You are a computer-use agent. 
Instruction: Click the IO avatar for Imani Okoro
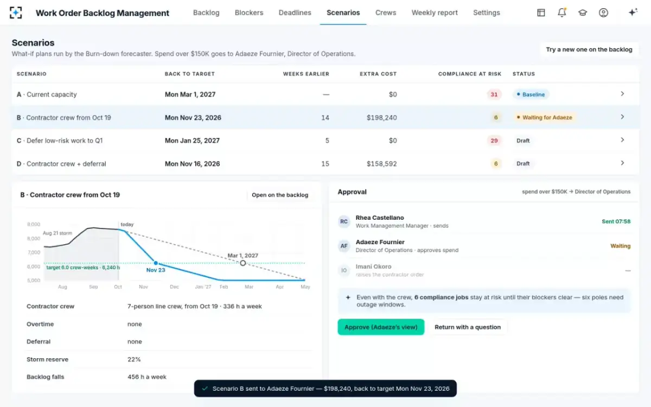point(344,270)
